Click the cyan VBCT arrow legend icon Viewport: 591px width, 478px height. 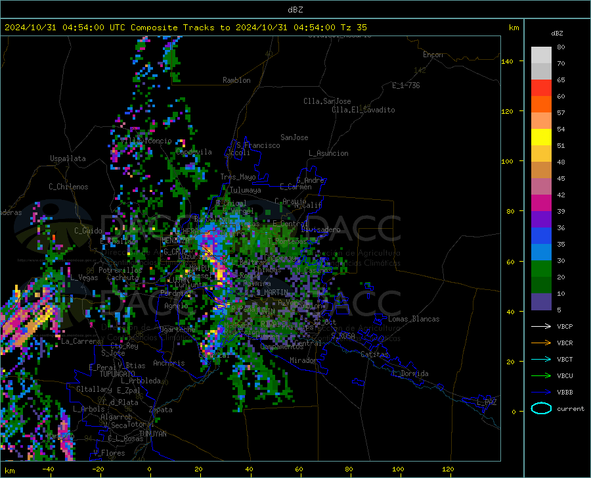[x=541, y=359]
